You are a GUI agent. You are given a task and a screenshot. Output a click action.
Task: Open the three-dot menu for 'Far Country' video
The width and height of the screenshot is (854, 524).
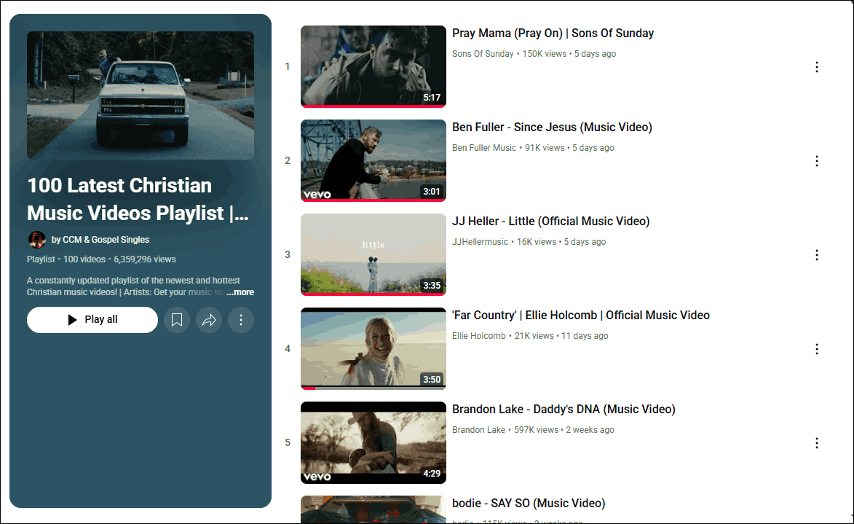(x=816, y=349)
